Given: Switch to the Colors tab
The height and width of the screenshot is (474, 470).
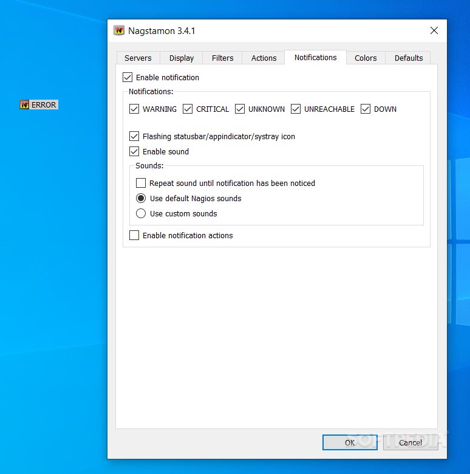Looking at the screenshot, I should (366, 58).
